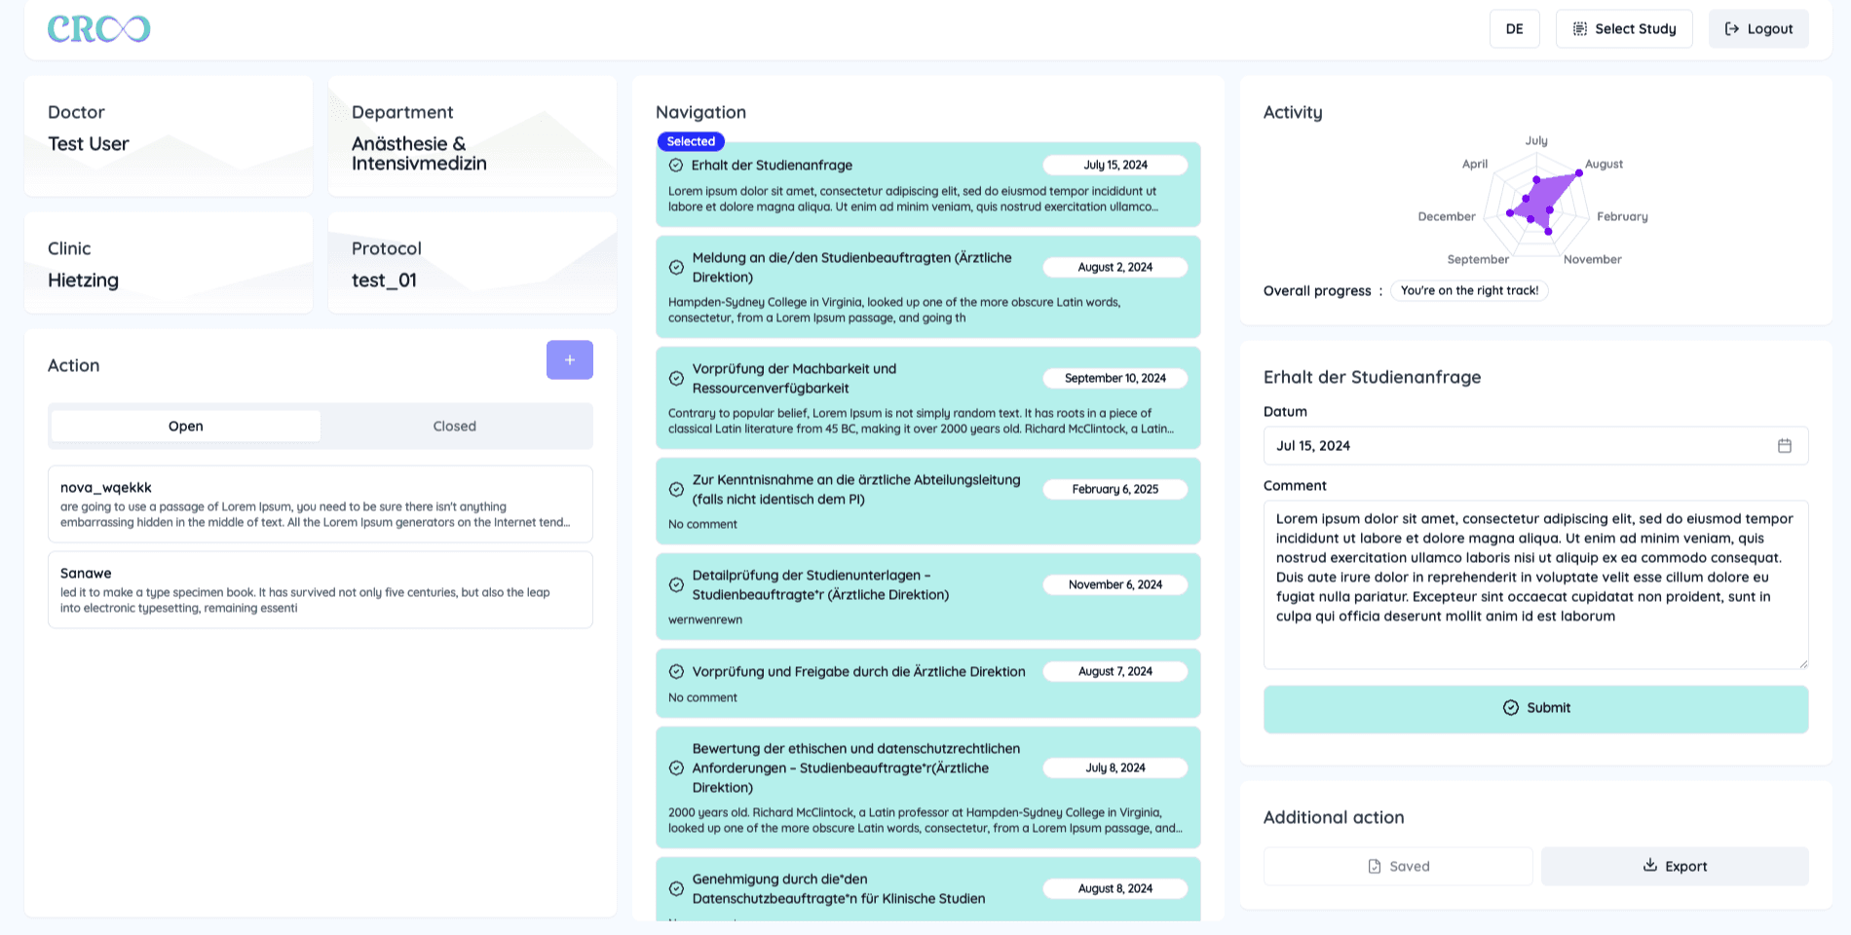
Task: Click the Saved button
Action: coord(1398,867)
